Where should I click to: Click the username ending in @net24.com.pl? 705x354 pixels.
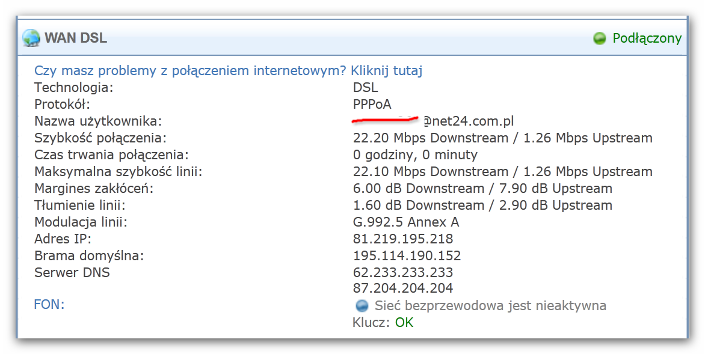(x=433, y=121)
